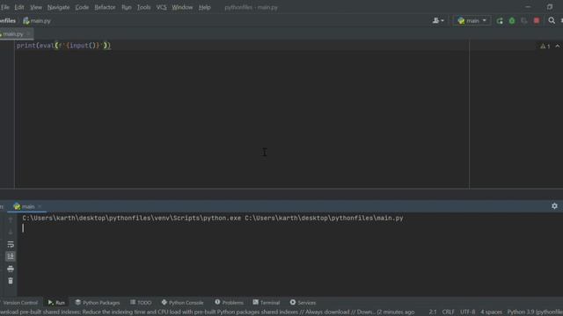
Task: Restore down the PyCharm window
Action: click(x=550, y=7)
